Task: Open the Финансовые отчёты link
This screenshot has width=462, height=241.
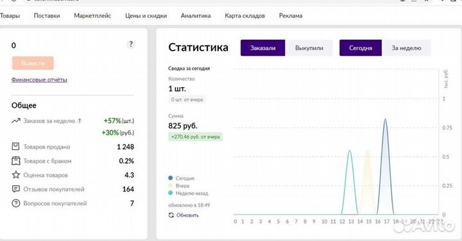Action: point(39,79)
